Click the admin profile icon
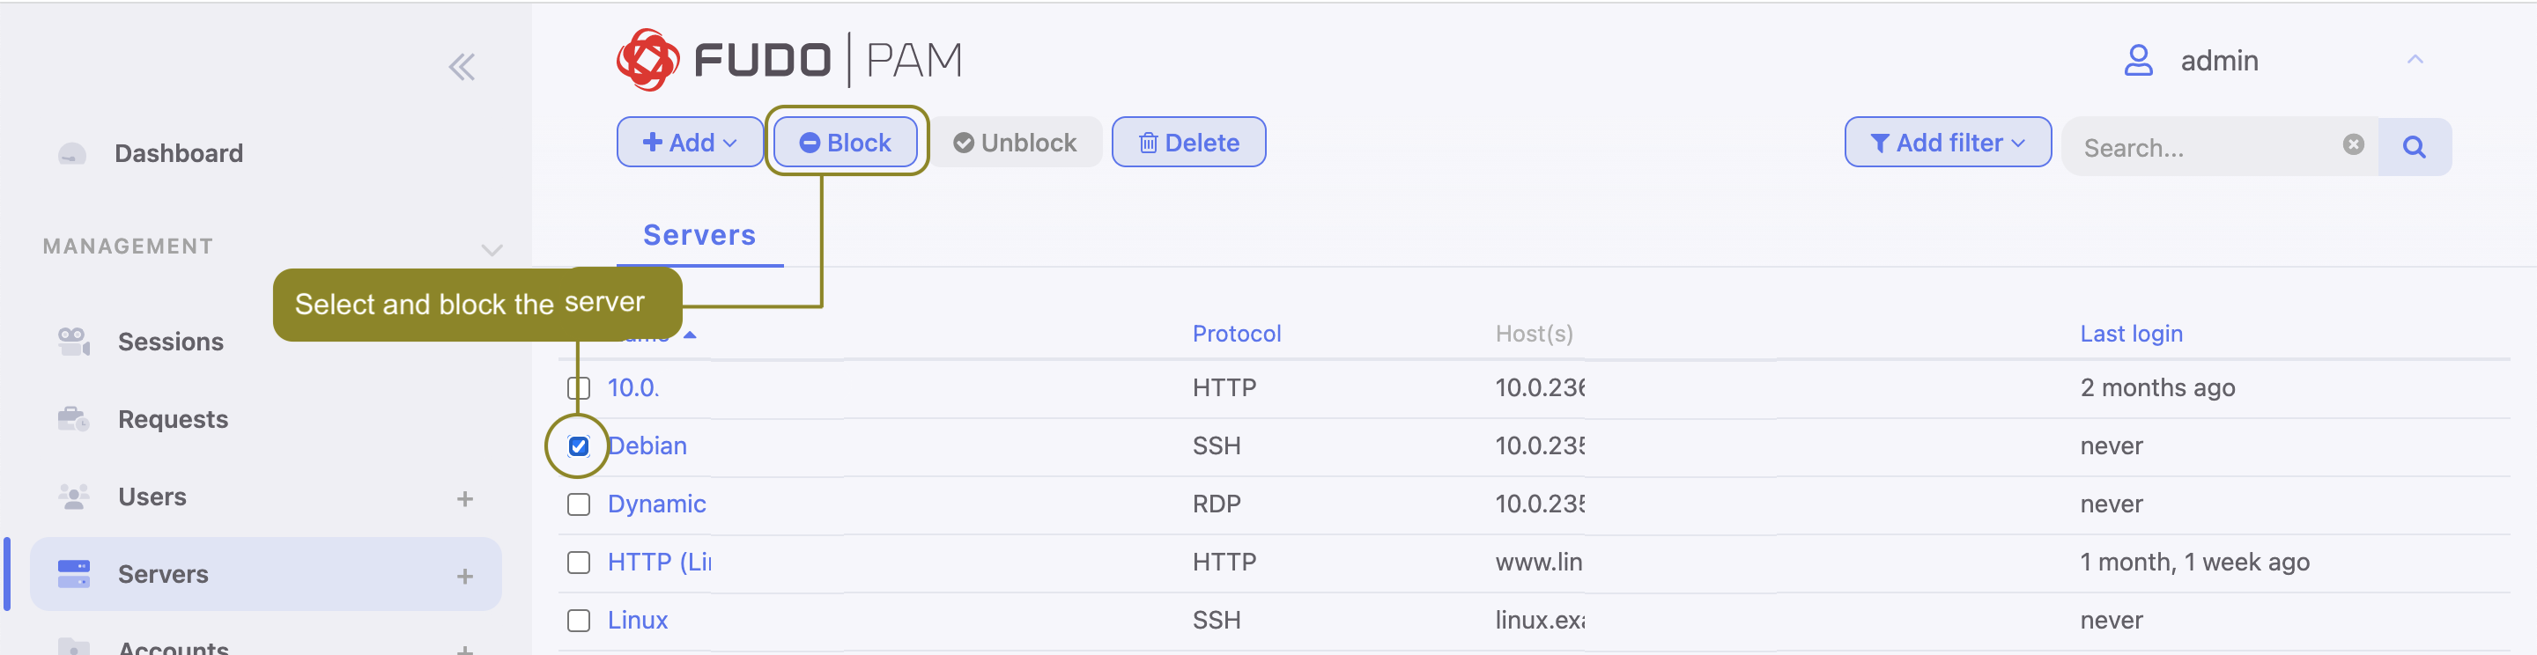 point(2137,60)
